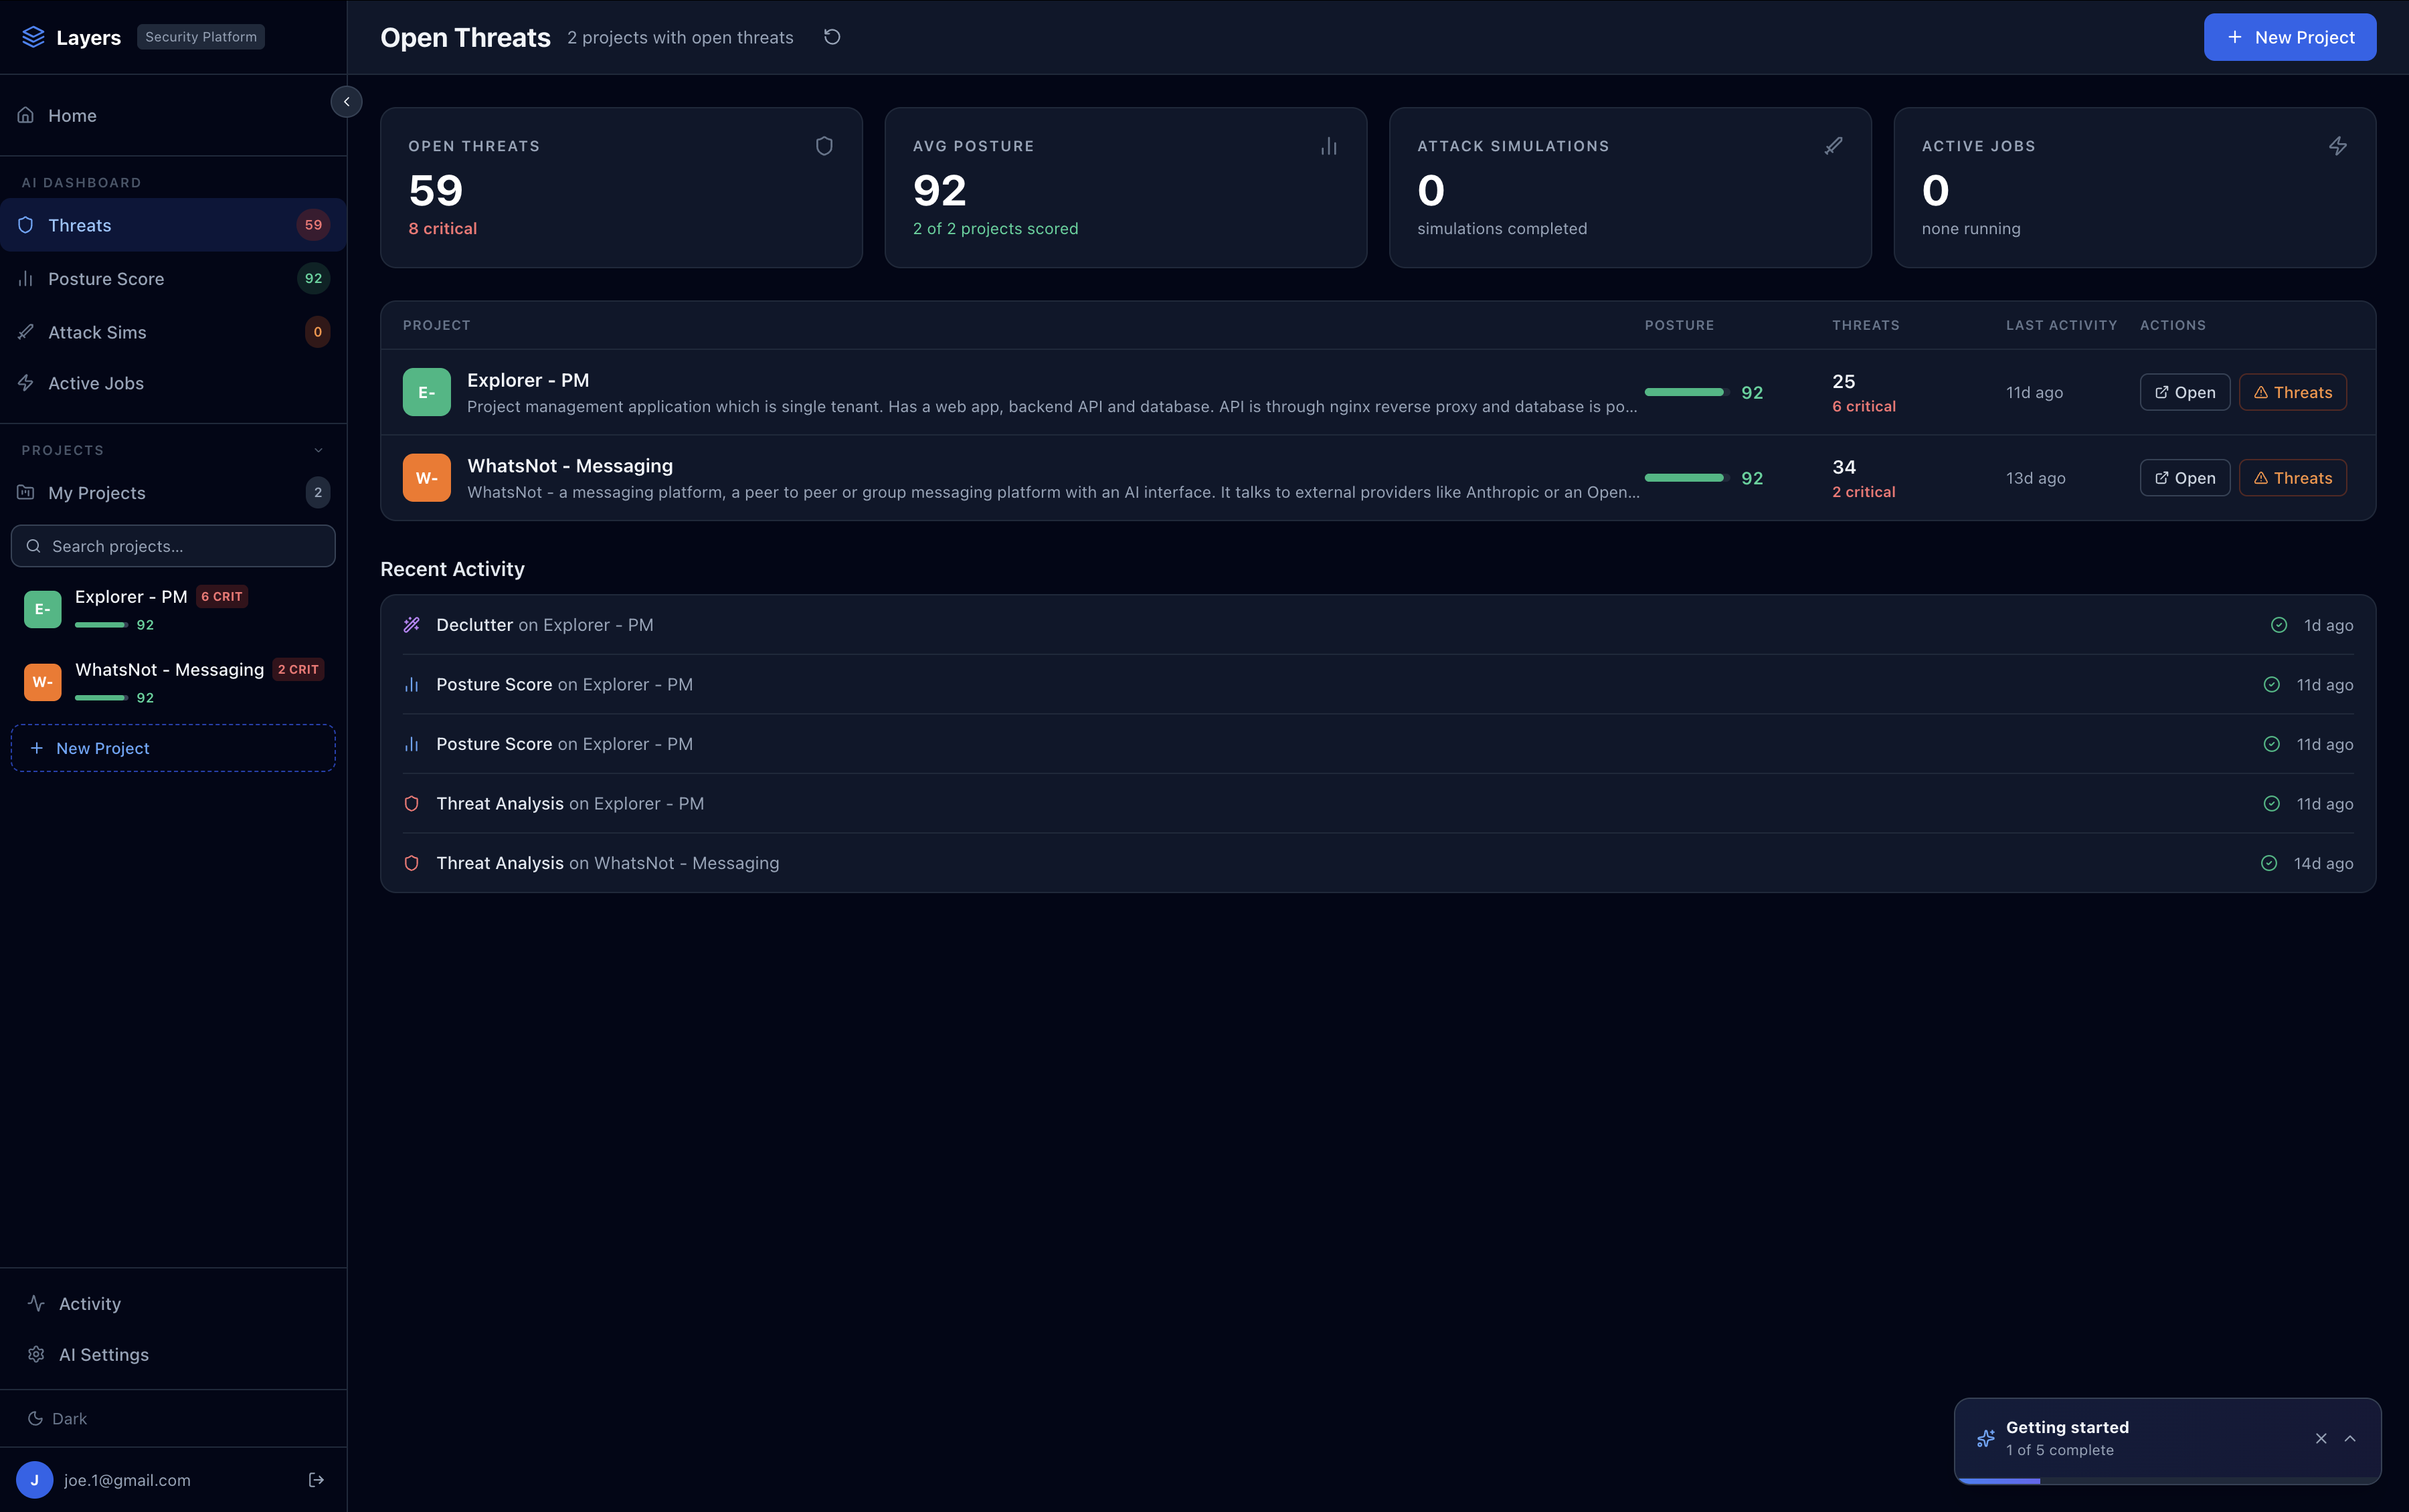Open Threats in the AI Dashboard menu
Viewport: 2409px width, 1512px height.
pos(173,225)
